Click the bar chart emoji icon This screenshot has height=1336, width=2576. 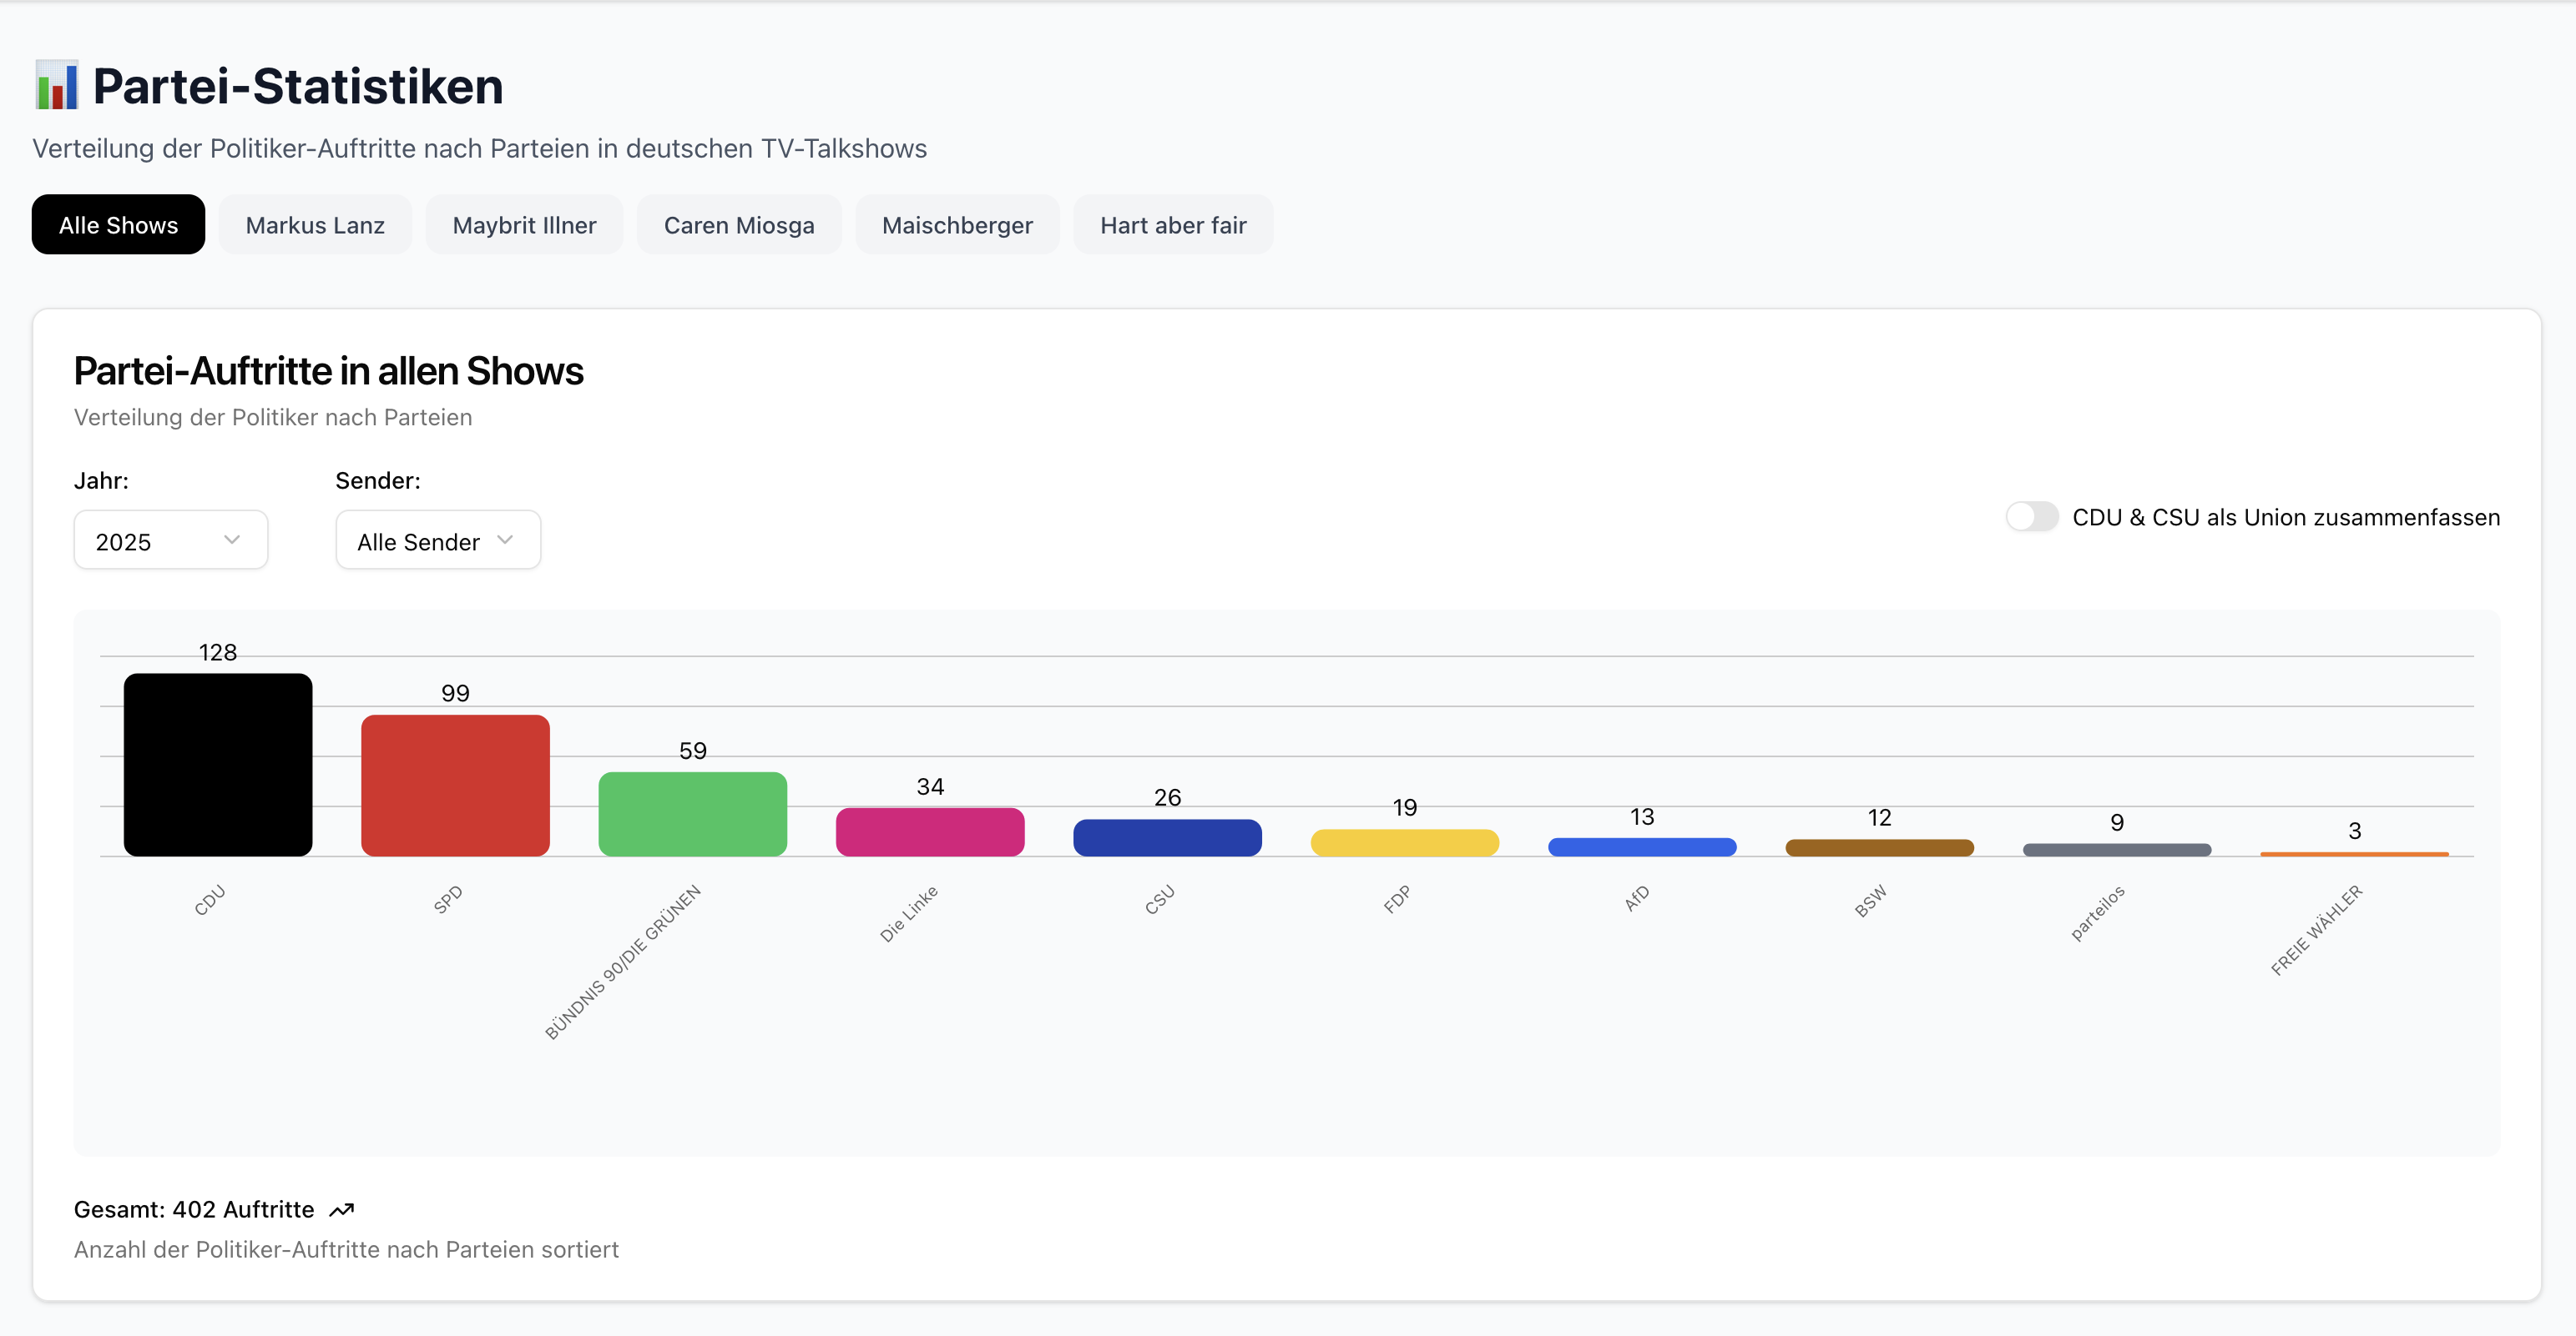(x=56, y=86)
